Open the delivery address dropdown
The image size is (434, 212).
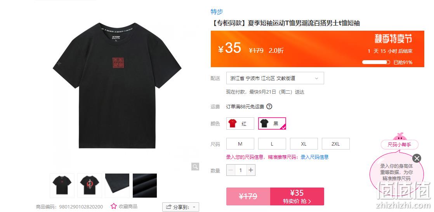tap(275, 78)
